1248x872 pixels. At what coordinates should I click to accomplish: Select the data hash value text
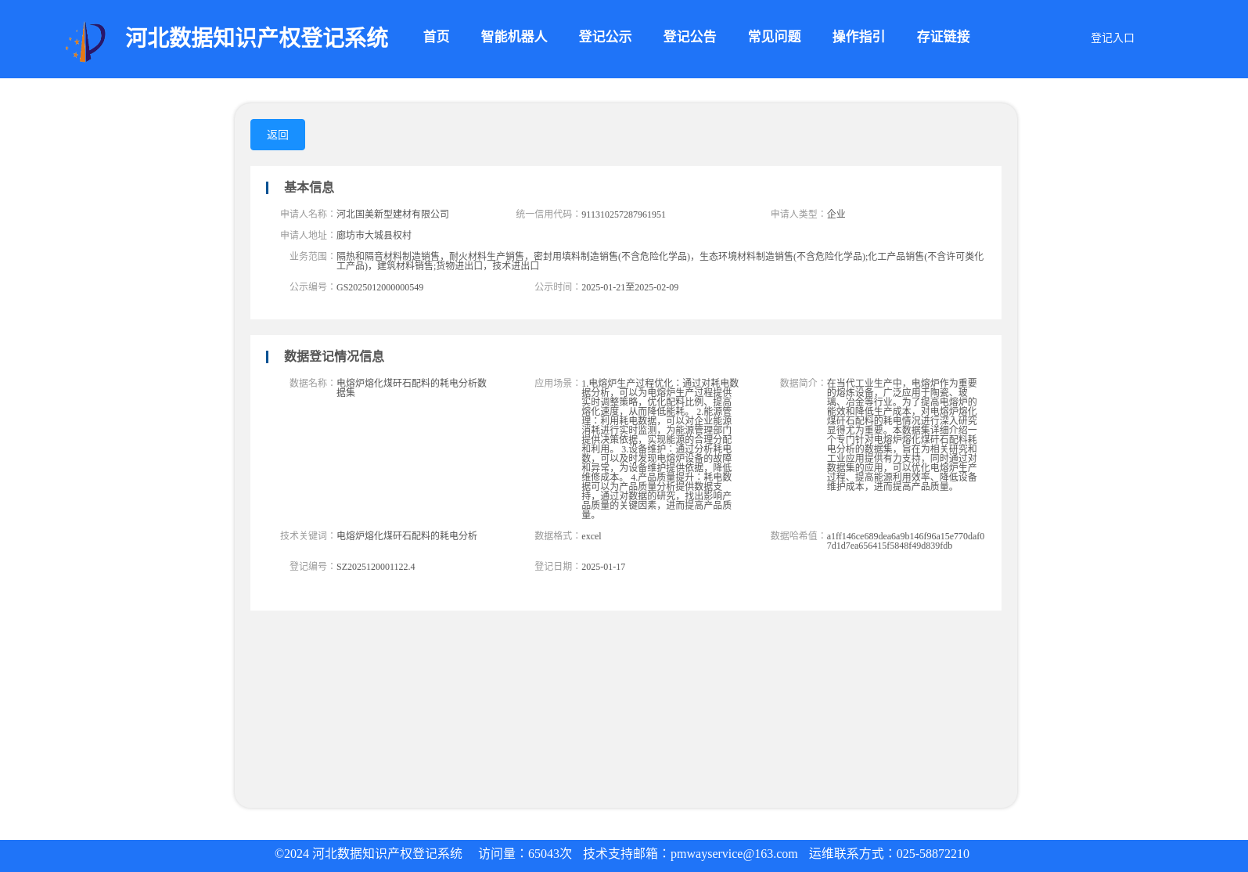pos(905,541)
